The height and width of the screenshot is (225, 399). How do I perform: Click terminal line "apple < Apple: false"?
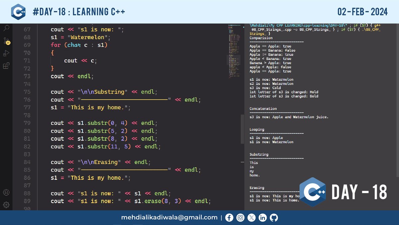[270, 67]
